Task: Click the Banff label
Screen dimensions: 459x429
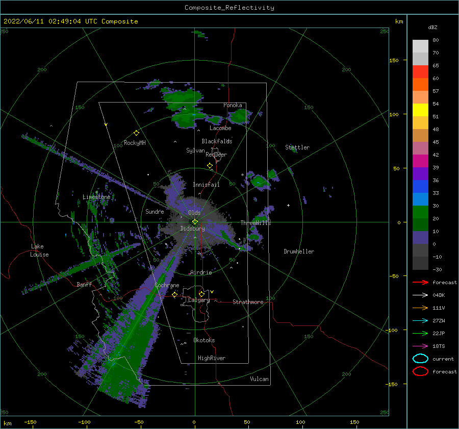Action: pos(84,284)
